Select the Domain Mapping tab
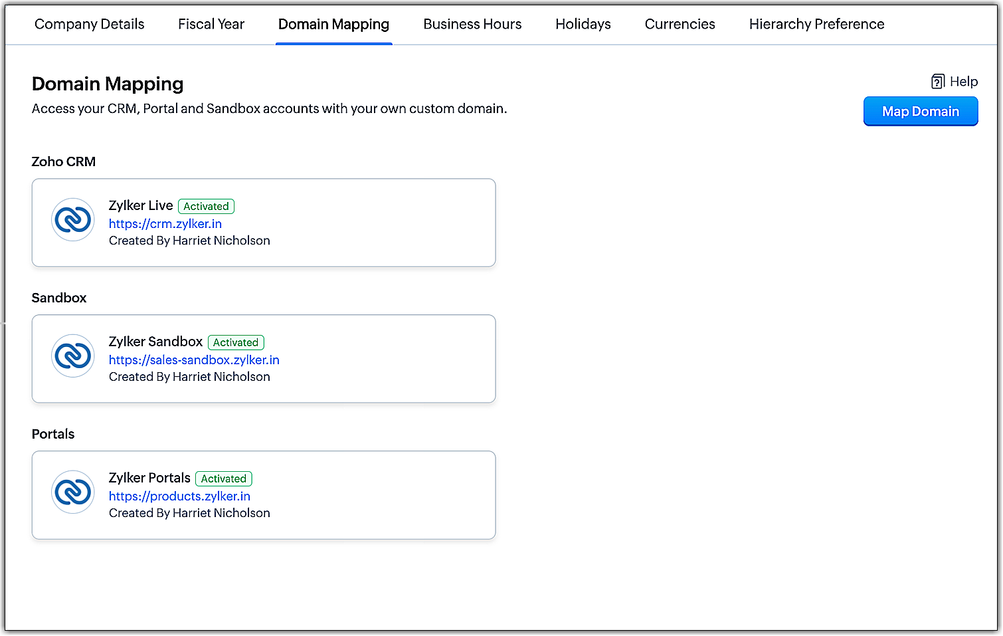1003x636 pixels. pos(334,25)
